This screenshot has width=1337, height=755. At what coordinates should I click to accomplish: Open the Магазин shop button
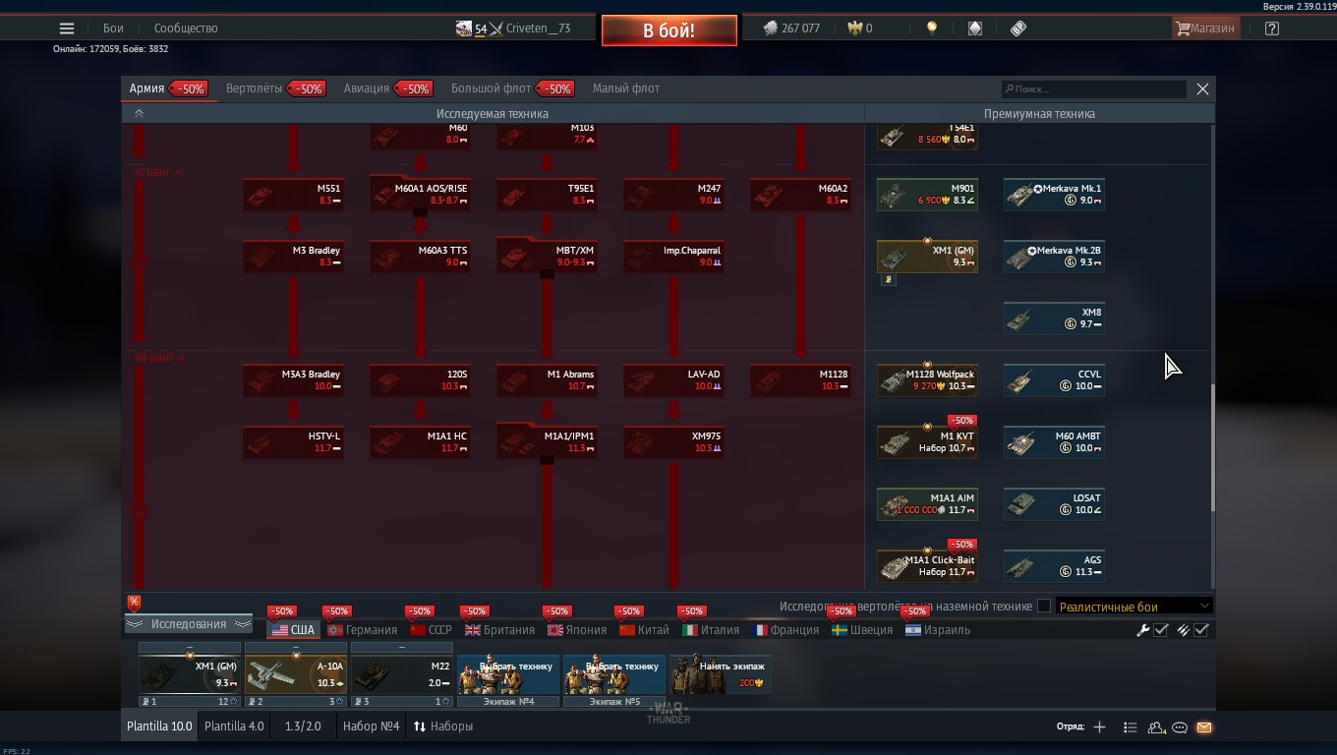(x=1204, y=29)
